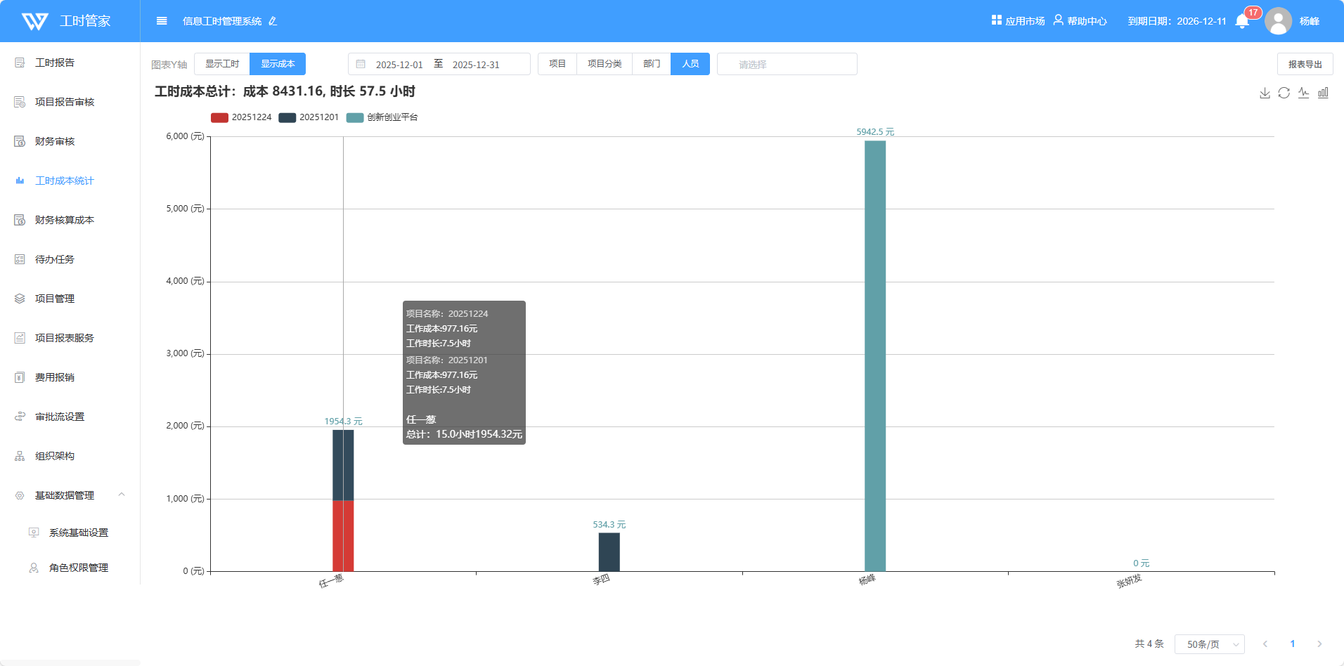Click the 报表导出 button
Screen dimensions: 1344x666
[x=1305, y=64]
